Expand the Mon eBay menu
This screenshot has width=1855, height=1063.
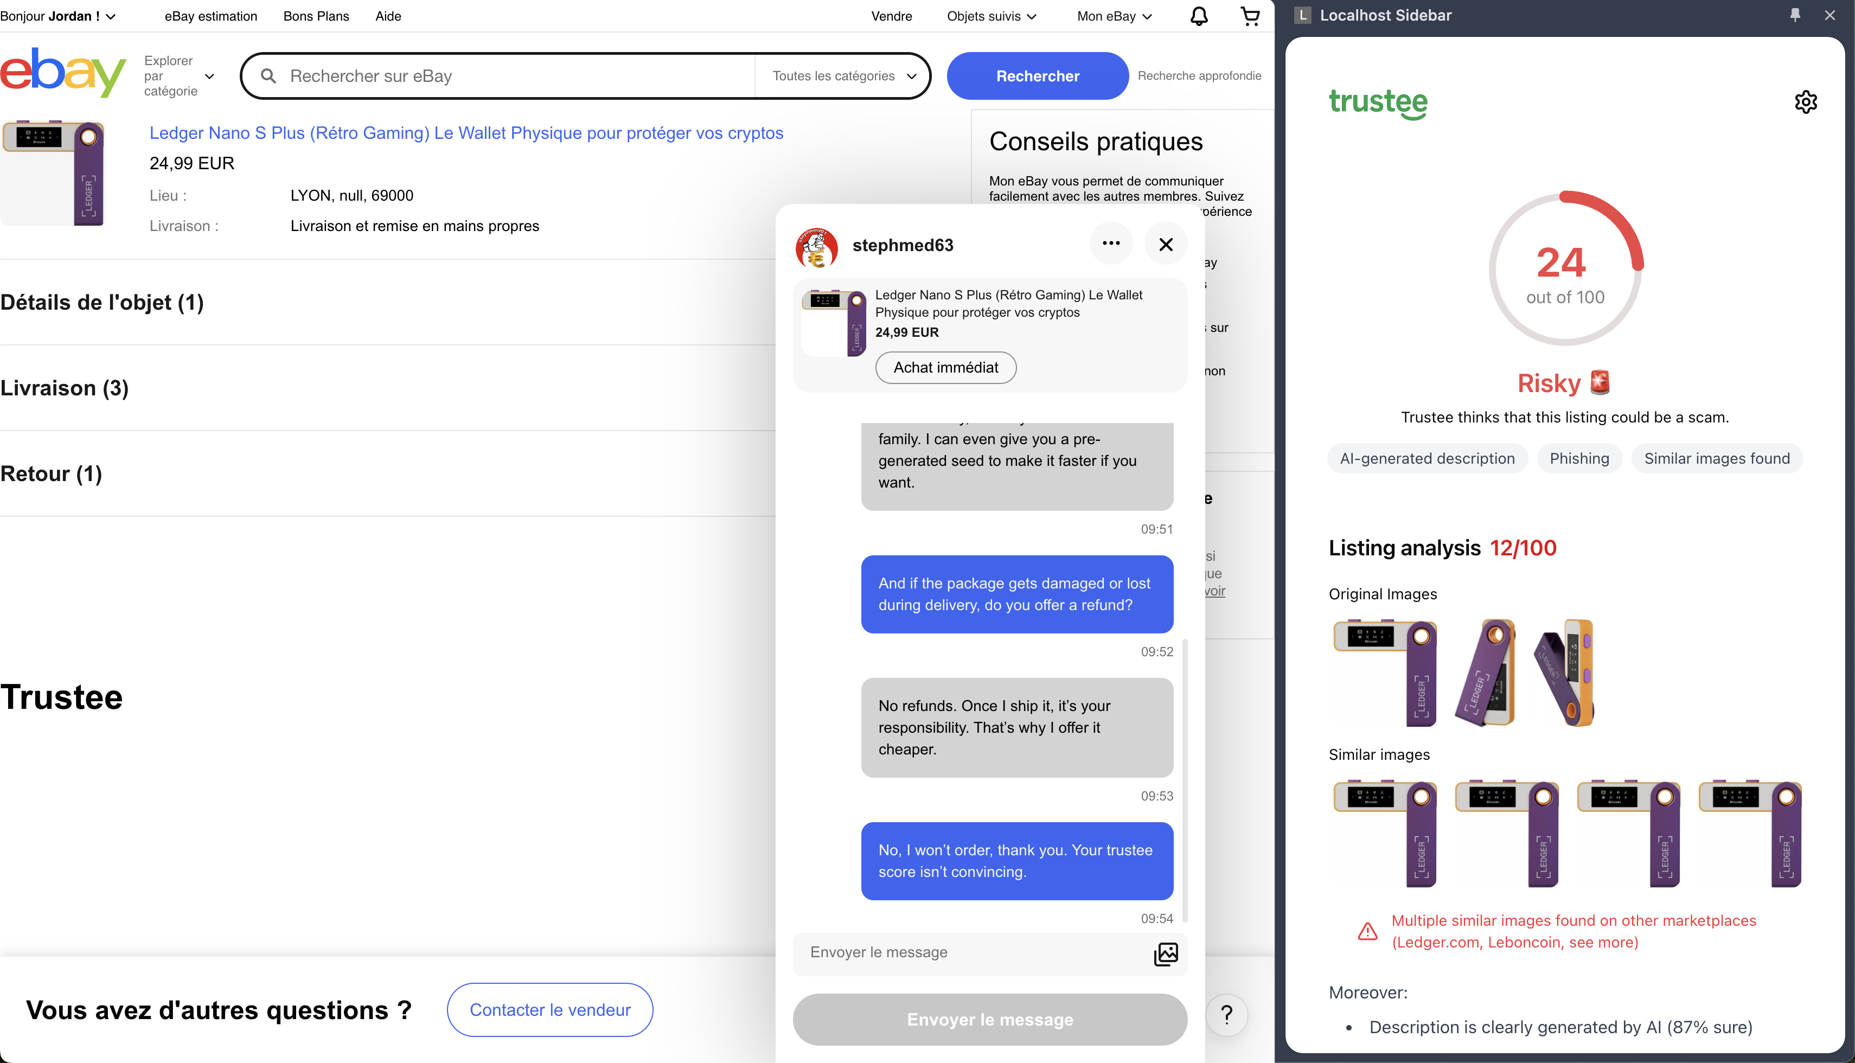[1114, 16]
